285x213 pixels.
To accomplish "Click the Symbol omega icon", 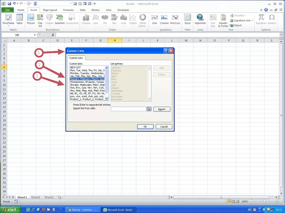I will pos(272,18).
